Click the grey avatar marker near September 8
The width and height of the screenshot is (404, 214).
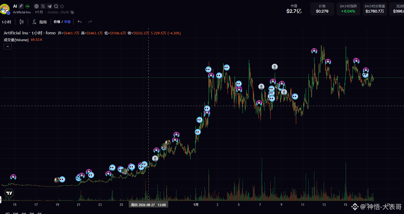click(x=275, y=67)
